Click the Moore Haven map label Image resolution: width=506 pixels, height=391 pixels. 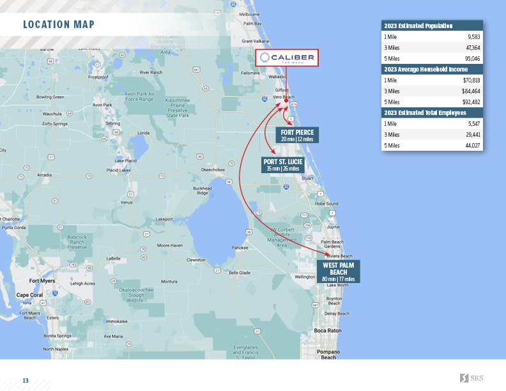169,245
